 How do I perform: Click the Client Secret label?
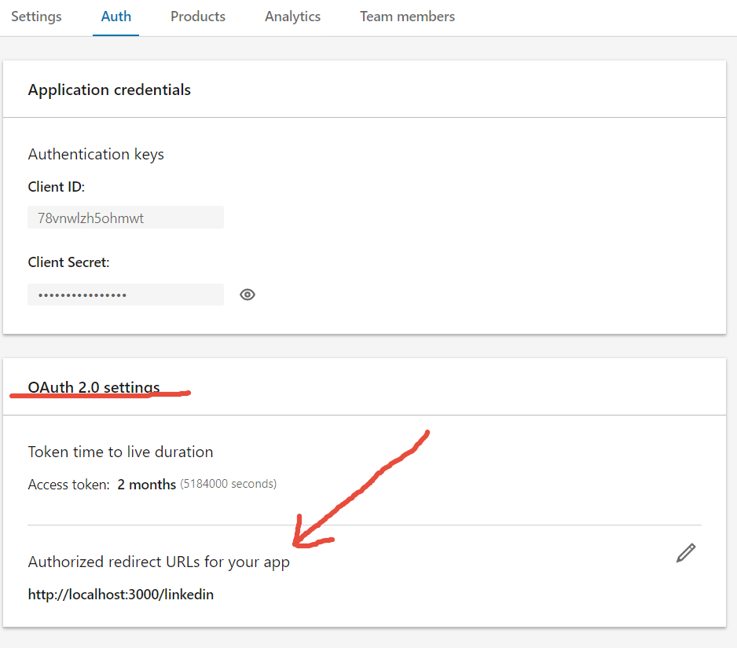(68, 262)
